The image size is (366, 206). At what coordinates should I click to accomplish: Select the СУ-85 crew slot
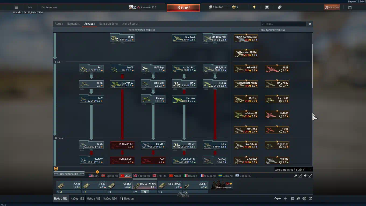pos(69,185)
